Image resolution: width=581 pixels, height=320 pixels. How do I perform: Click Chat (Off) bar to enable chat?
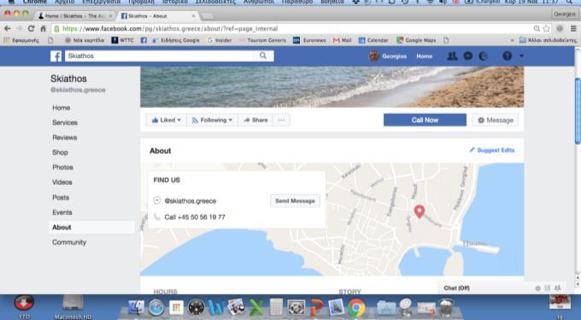tap(457, 288)
